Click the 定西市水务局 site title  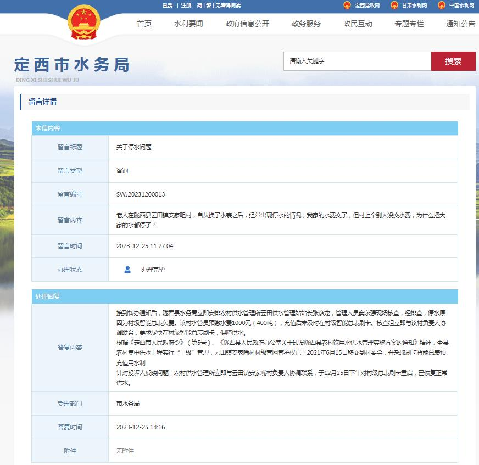coord(72,65)
